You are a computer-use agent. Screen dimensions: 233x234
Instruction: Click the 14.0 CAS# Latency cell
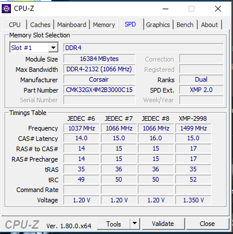pyautogui.click(x=81, y=138)
